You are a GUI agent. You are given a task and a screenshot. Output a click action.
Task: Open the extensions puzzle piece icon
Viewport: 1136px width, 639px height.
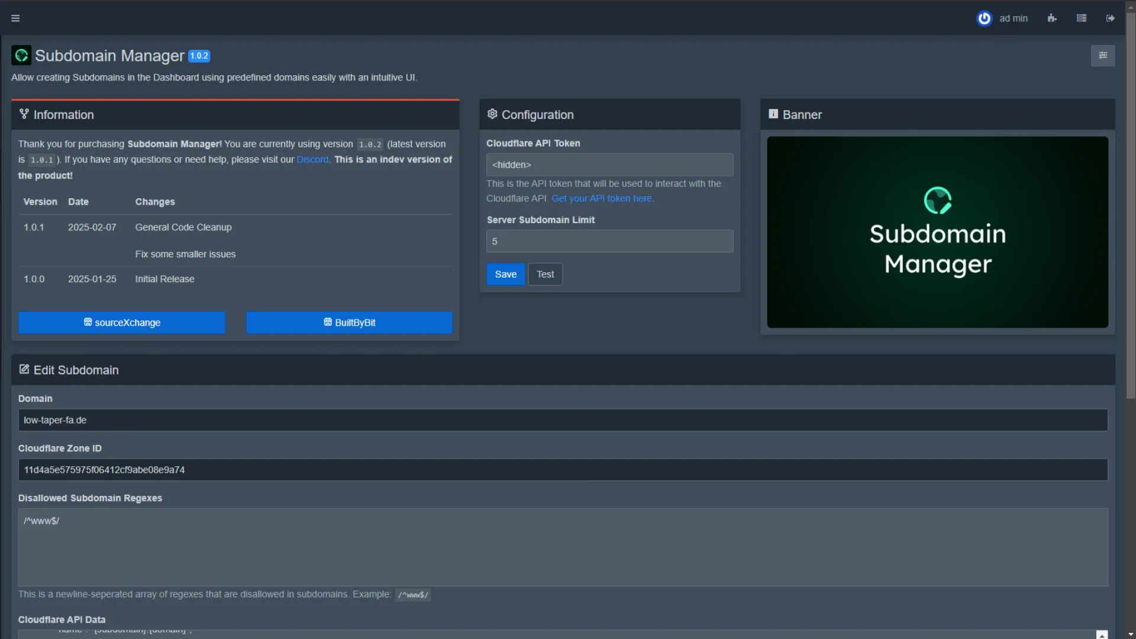(1052, 18)
